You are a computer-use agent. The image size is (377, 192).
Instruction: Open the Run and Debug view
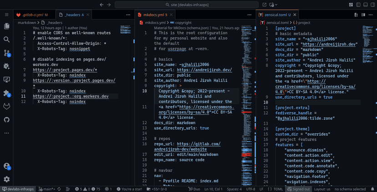tap(6, 66)
